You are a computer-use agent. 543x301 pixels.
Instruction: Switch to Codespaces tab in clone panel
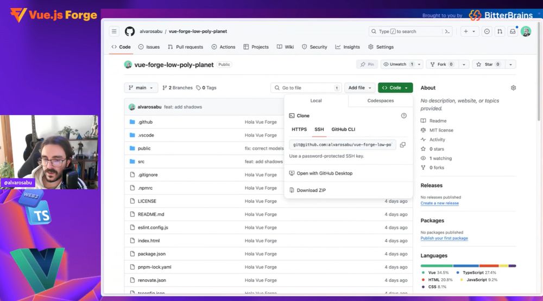coord(380,101)
